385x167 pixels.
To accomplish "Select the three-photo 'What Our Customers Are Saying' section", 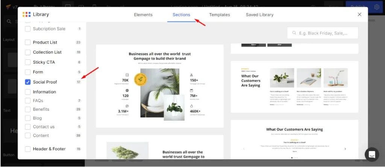I will click(x=294, y=87).
